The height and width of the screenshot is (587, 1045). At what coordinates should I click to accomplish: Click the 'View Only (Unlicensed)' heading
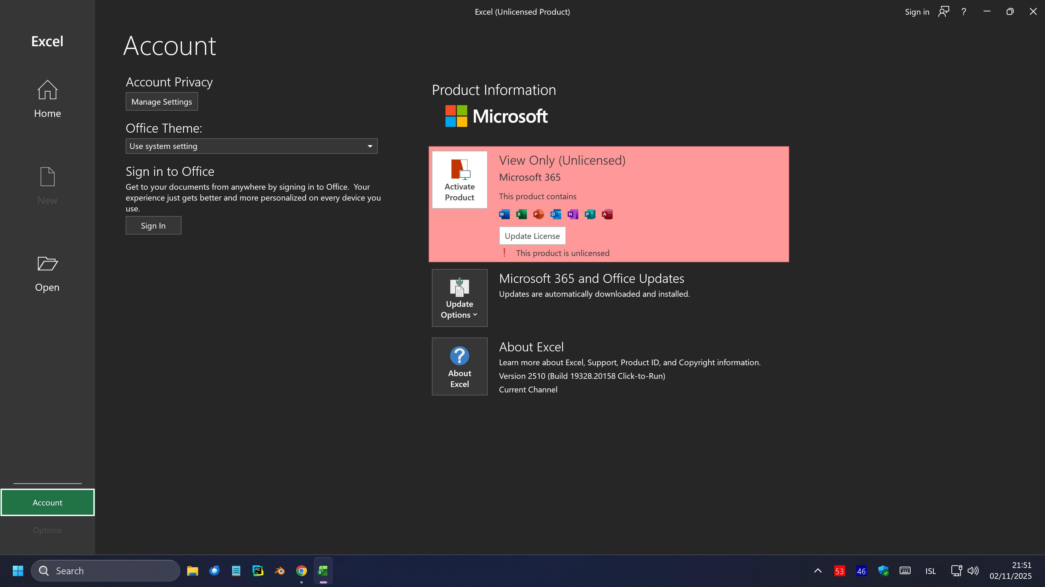pos(562,160)
